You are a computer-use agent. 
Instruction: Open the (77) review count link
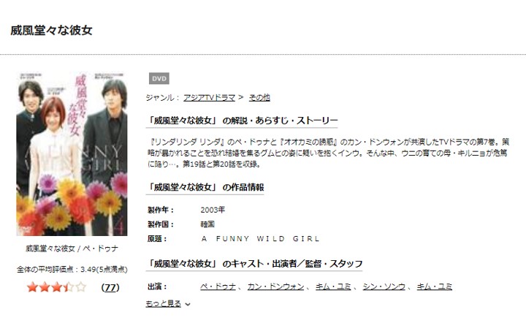point(110,287)
